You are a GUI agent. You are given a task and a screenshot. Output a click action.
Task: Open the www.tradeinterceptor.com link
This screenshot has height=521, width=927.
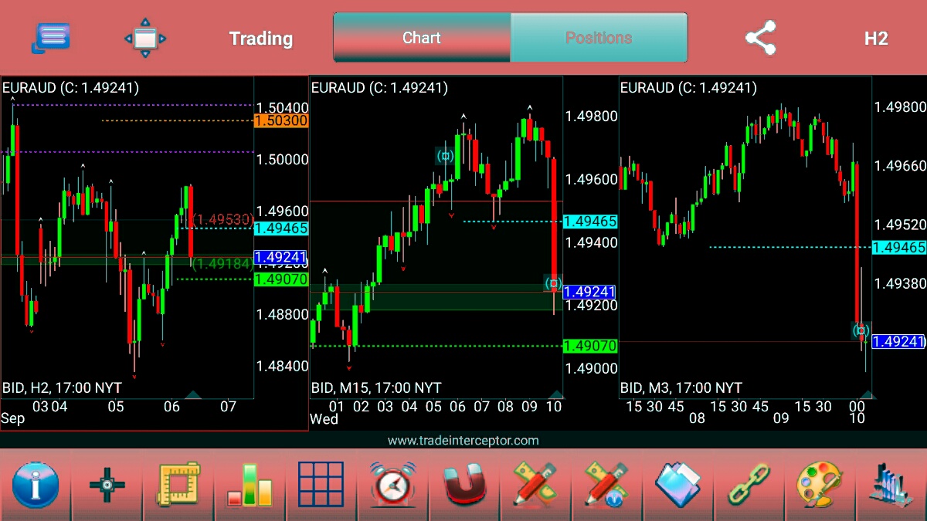click(463, 441)
